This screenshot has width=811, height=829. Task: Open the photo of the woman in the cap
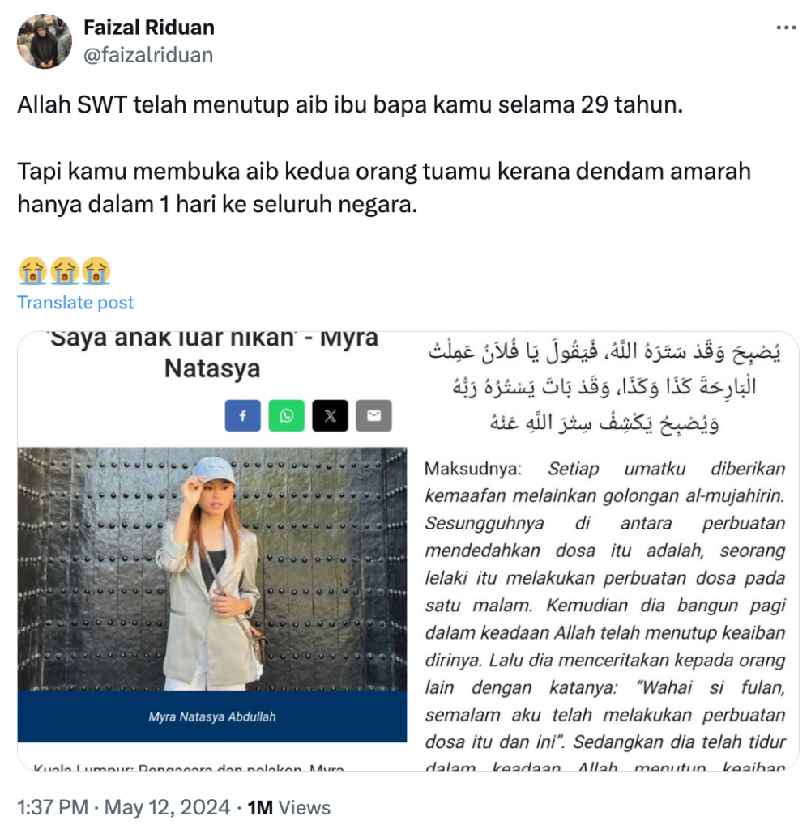(x=212, y=569)
